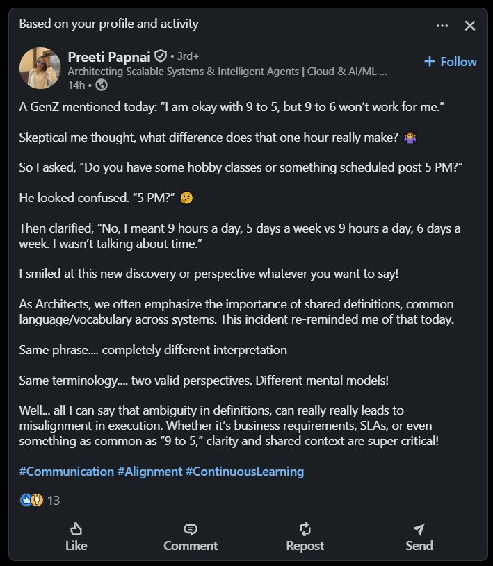
Task: Click the verified shield badge icon
Action: 161,56
